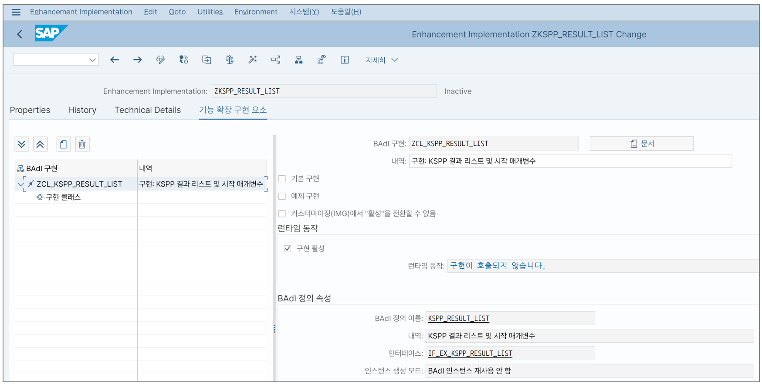Collapse the ZCL_KSPP_RESULT_LIST tree node
Viewport: 762px width, 384px height.
click(x=20, y=184)
